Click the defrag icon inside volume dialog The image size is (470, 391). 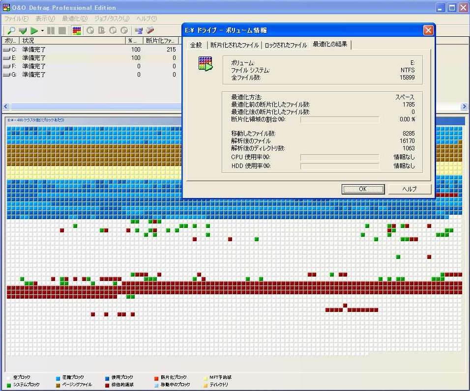tap(206, 64)
